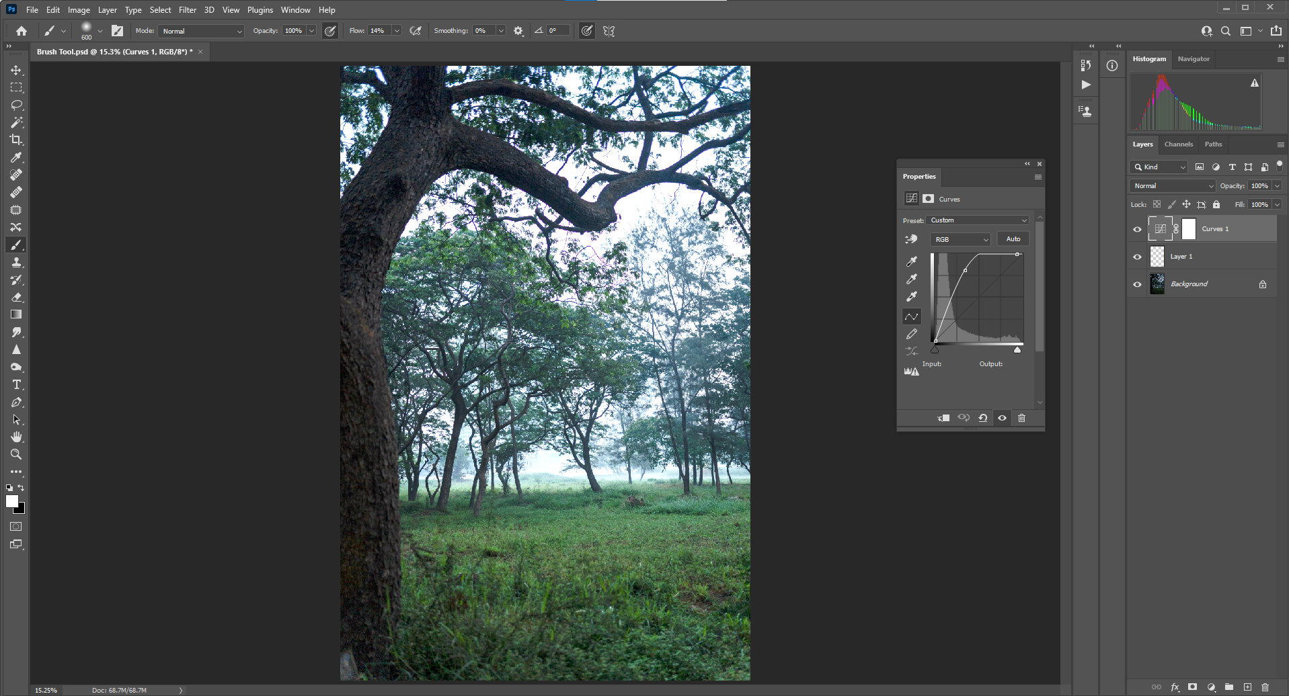Switch to the Navigator tab
Image resolution: width=1289 pixels, height=696 pixels.
tap(1194, 59)
